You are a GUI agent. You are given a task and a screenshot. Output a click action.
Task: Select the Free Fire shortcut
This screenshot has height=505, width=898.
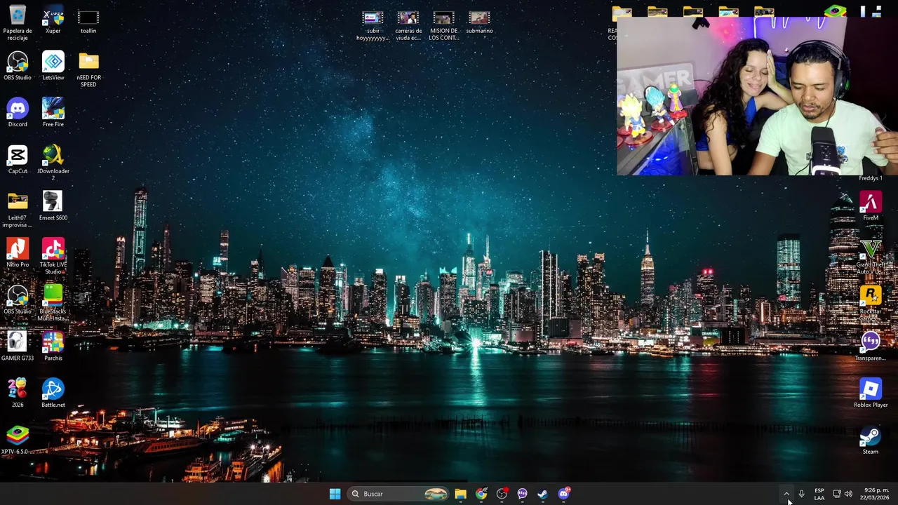point(53,113)
